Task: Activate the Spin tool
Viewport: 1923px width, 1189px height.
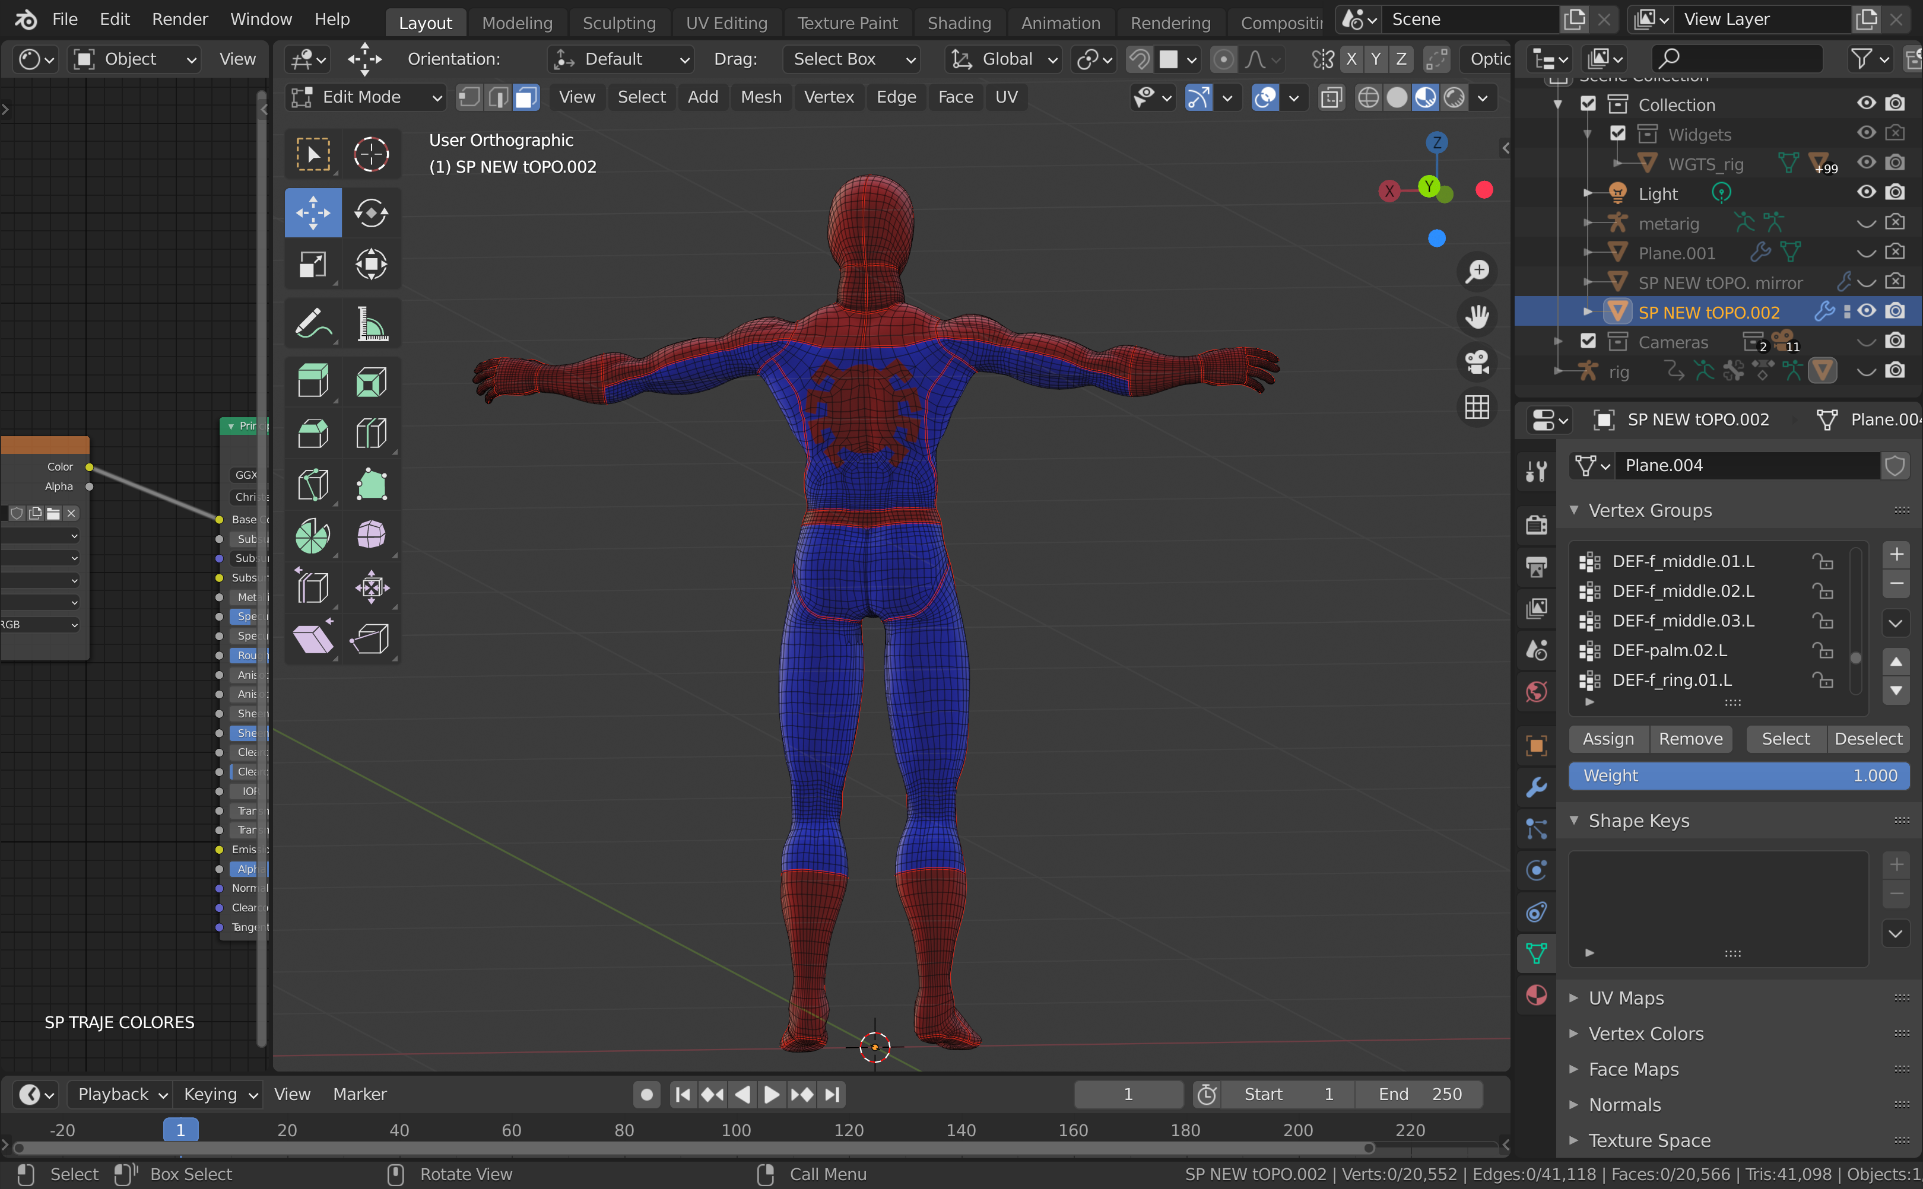Action: pyautogui.click(x=312, y=536)
